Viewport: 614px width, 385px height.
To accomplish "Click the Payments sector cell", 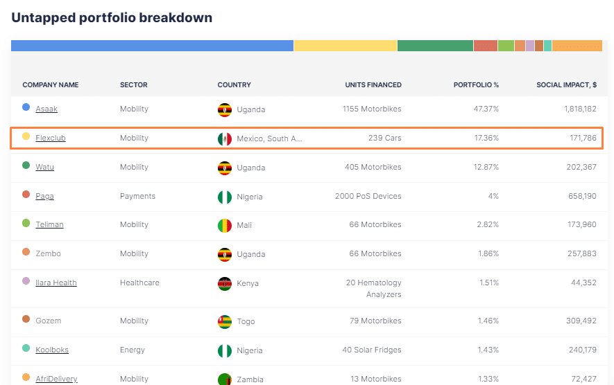I will coord(137,196).
